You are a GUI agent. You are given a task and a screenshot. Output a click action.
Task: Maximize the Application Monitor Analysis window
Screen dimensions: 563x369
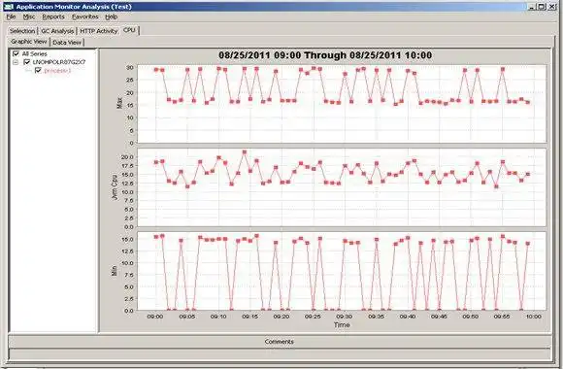542,7
